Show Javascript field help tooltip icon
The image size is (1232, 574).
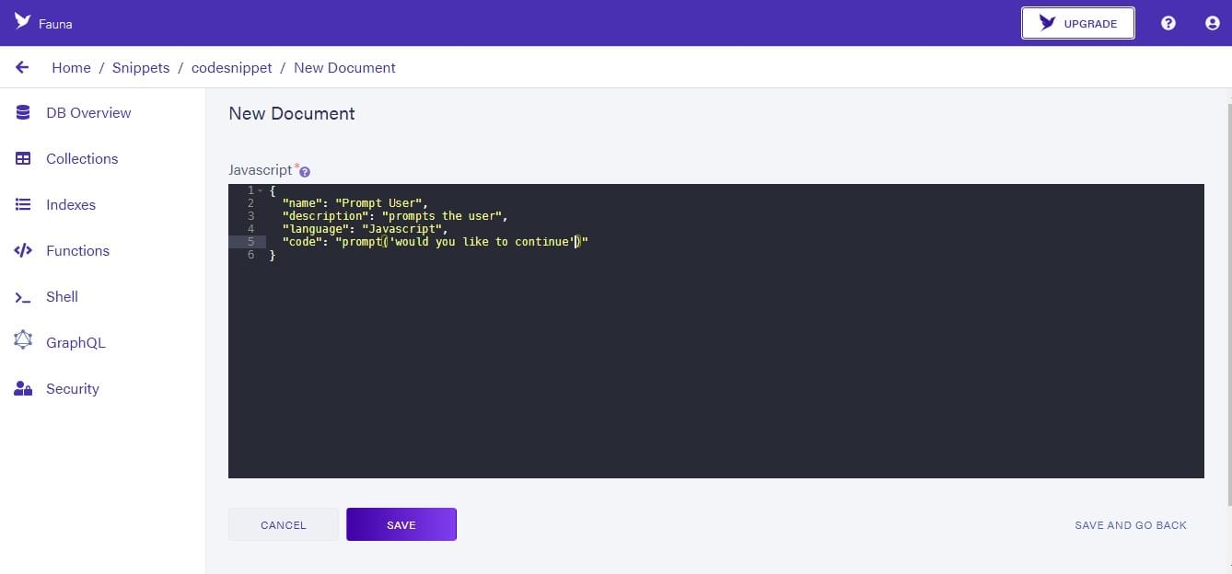pyautogui.click(x=305, y=172)
